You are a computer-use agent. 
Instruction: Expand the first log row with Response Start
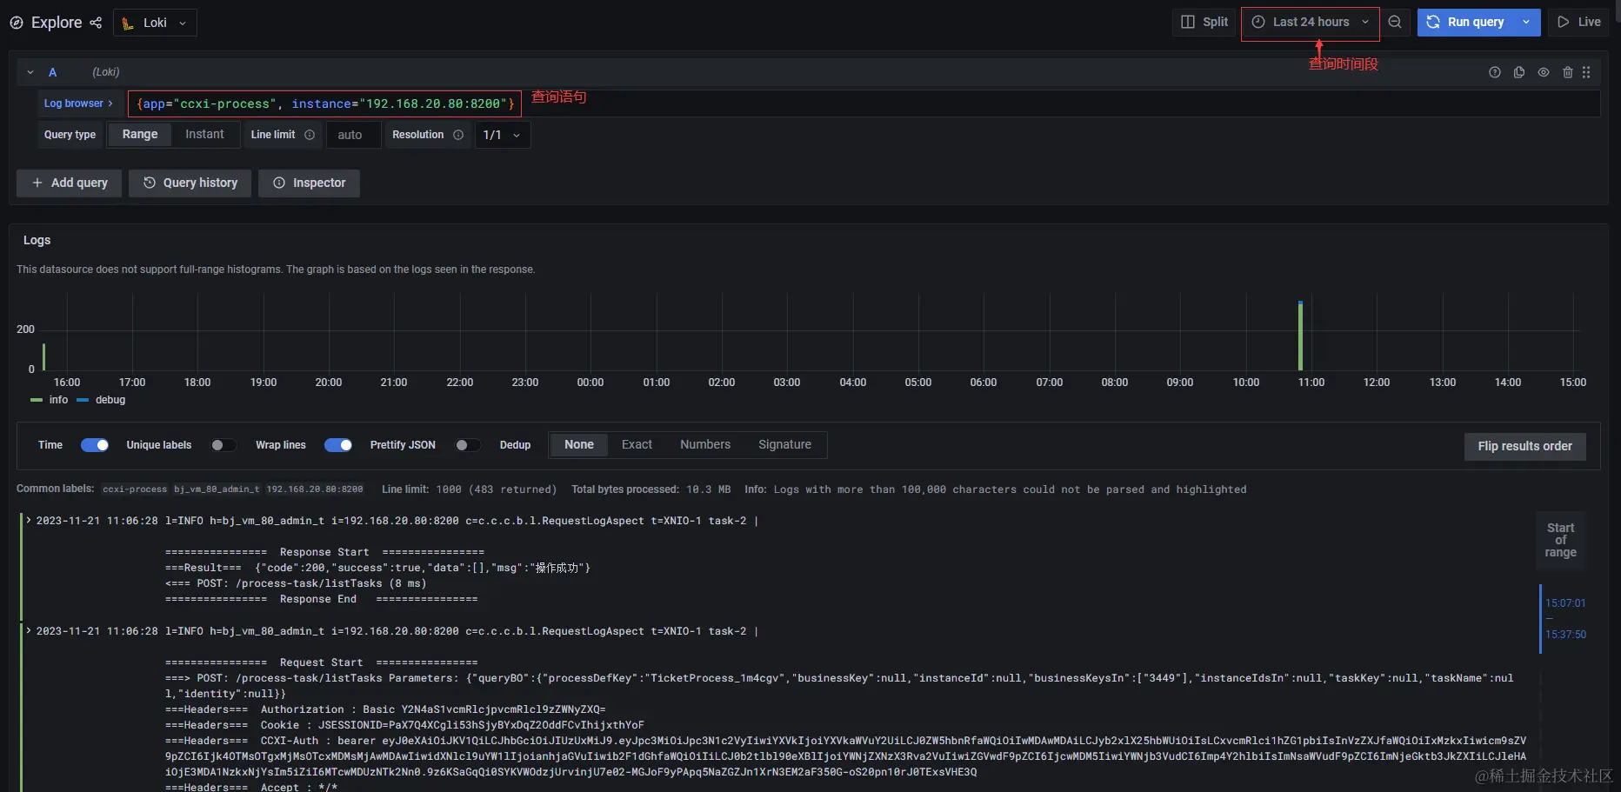(x=29, y=521)
